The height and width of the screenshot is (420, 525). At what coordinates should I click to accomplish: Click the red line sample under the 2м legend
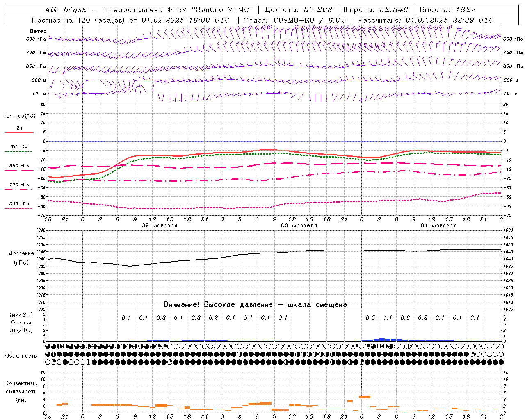click(x=19, y=133)
